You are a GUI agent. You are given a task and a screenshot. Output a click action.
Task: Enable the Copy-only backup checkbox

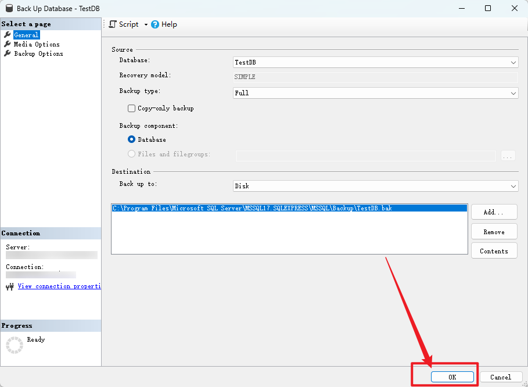132,108
